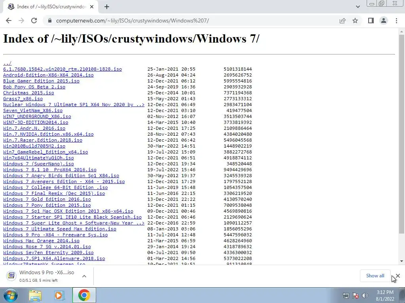Open Windows_7_Sp1_Mac_OSX_Edition link
The image size is (405, 303).
point(68,211)
